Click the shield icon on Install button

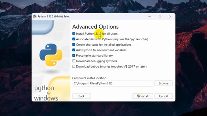[138, 96]
